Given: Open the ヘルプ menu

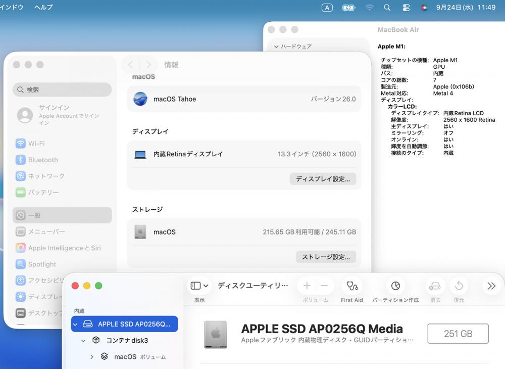Looking at the screenshot, I should (x=43, y=8).
